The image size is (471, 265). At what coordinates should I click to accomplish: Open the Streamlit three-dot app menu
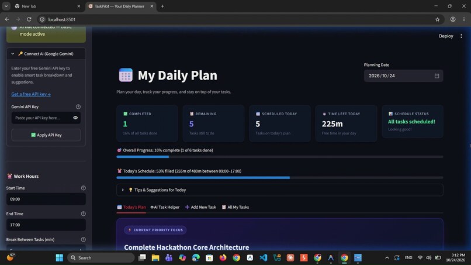461,36
